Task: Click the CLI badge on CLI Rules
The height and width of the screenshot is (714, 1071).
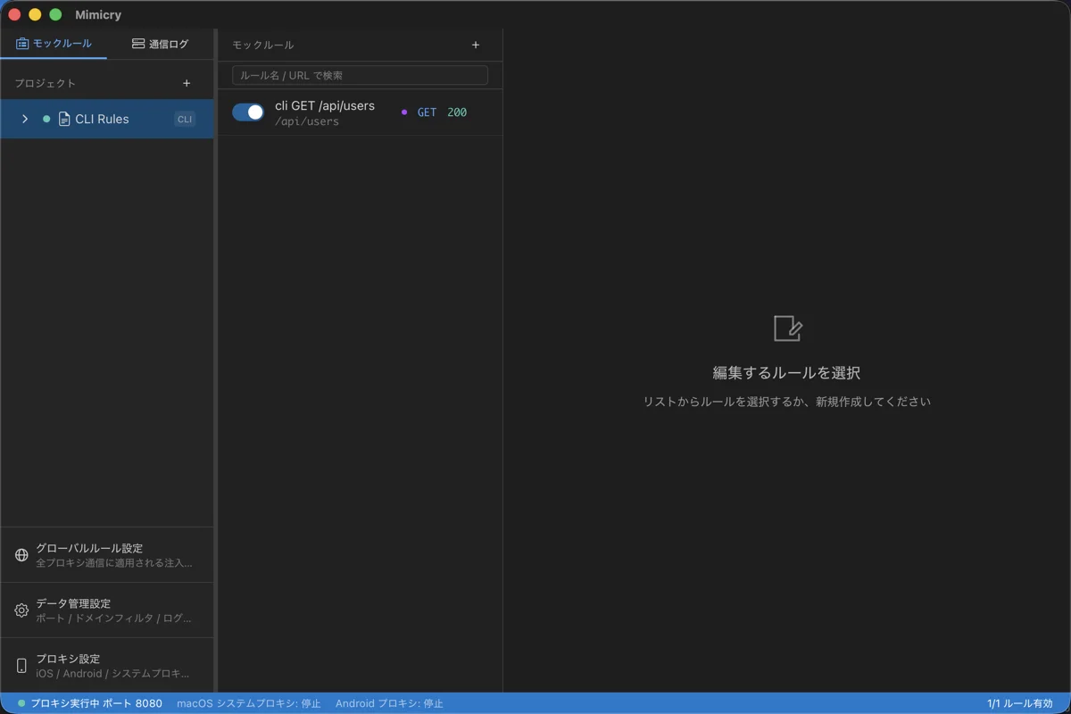Action: tap(185, 119)
